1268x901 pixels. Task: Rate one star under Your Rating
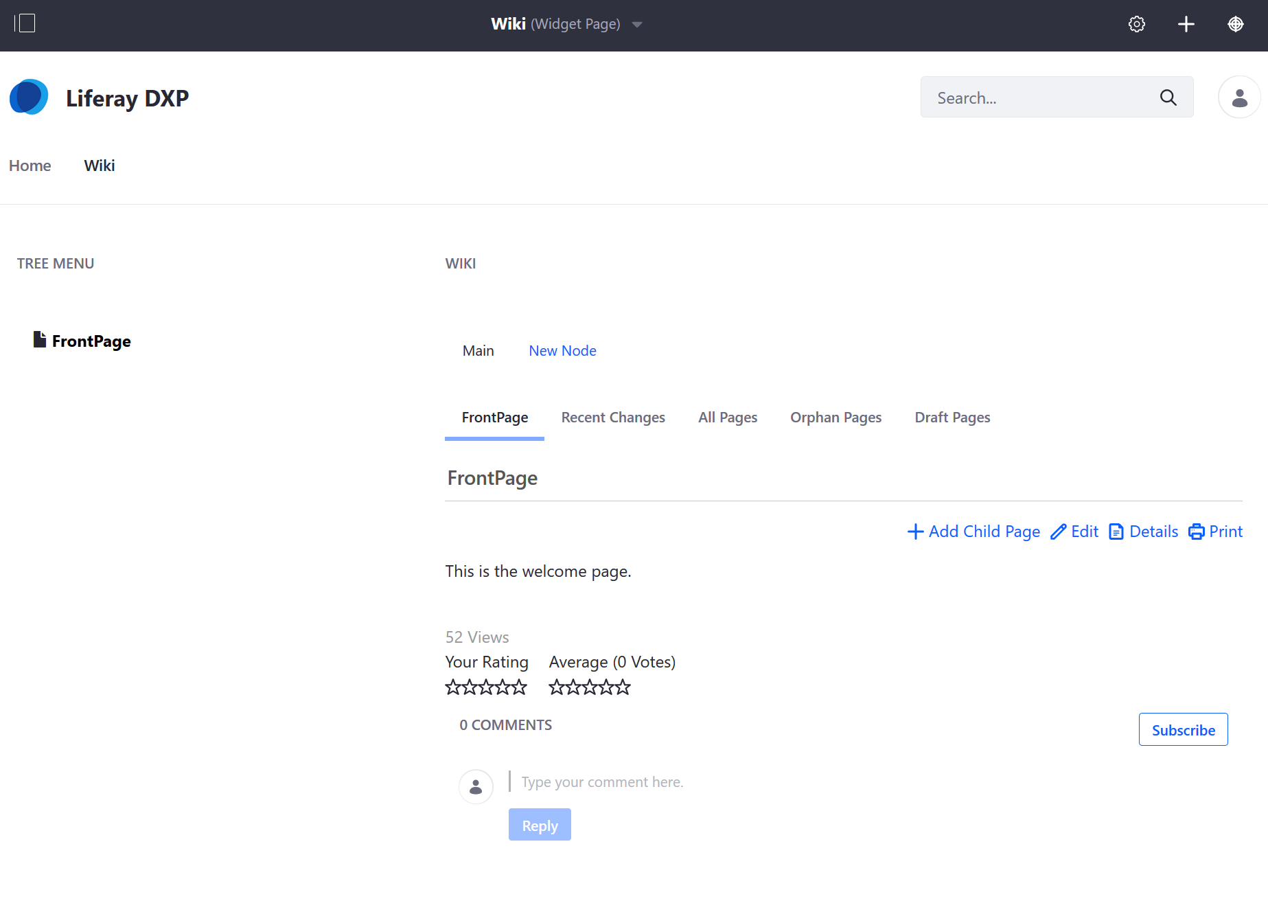tap(453, 687)
